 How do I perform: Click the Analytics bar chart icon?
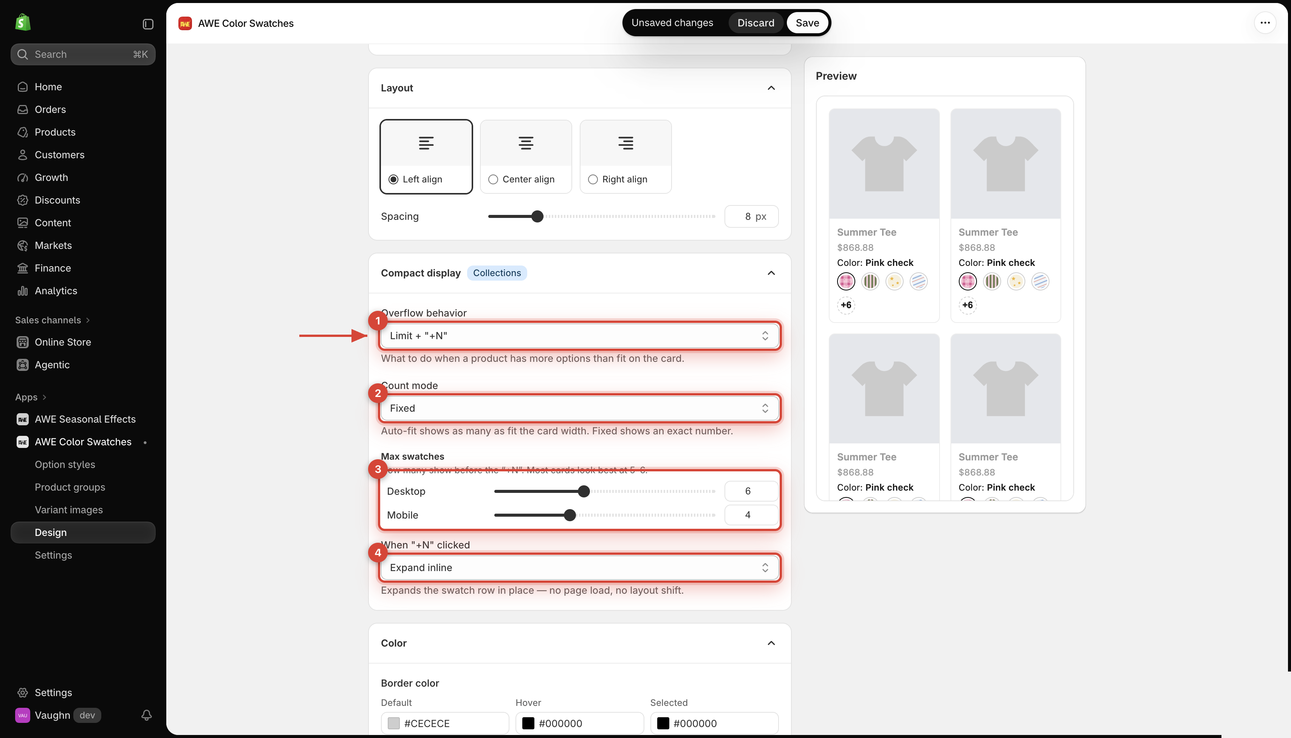click(22, 291)
